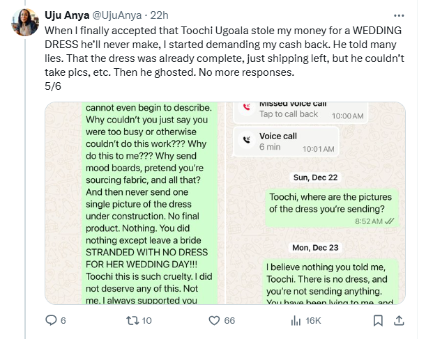Click the voice call phone icon
The width and height of the screenshot is (426, 339).
[x=246, y=139]
